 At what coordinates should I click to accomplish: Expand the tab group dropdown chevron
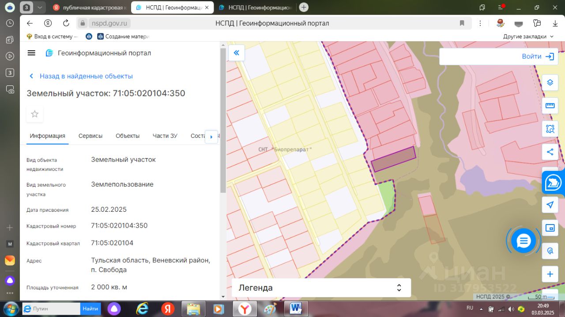[40, 7]
